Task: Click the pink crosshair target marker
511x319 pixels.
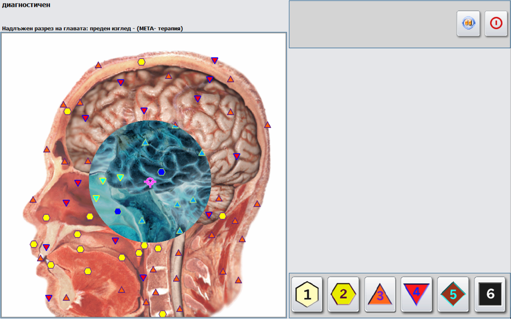Action: (x=150, y=182)
